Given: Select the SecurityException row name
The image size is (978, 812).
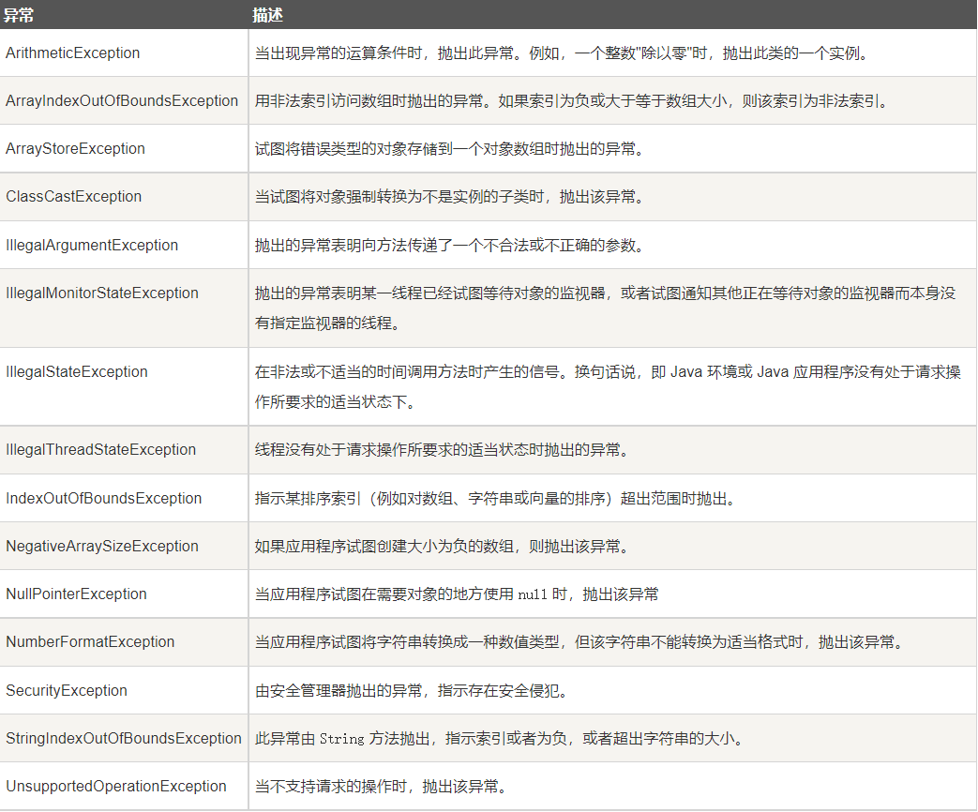Looking at the screenshot, I should pos(67,691).
